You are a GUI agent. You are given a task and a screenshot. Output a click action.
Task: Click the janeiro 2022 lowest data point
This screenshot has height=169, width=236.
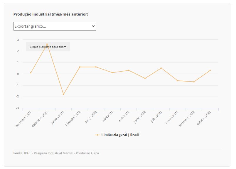[x=63, y=94]
